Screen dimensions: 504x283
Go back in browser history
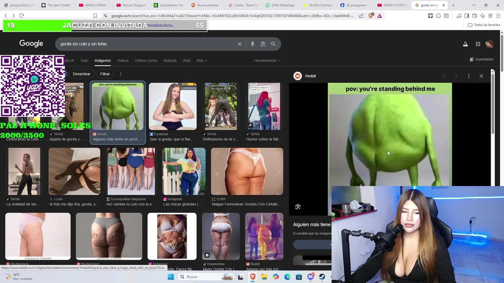pos(6,16)
